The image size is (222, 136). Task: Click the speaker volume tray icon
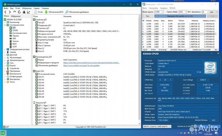click(181, 133)
